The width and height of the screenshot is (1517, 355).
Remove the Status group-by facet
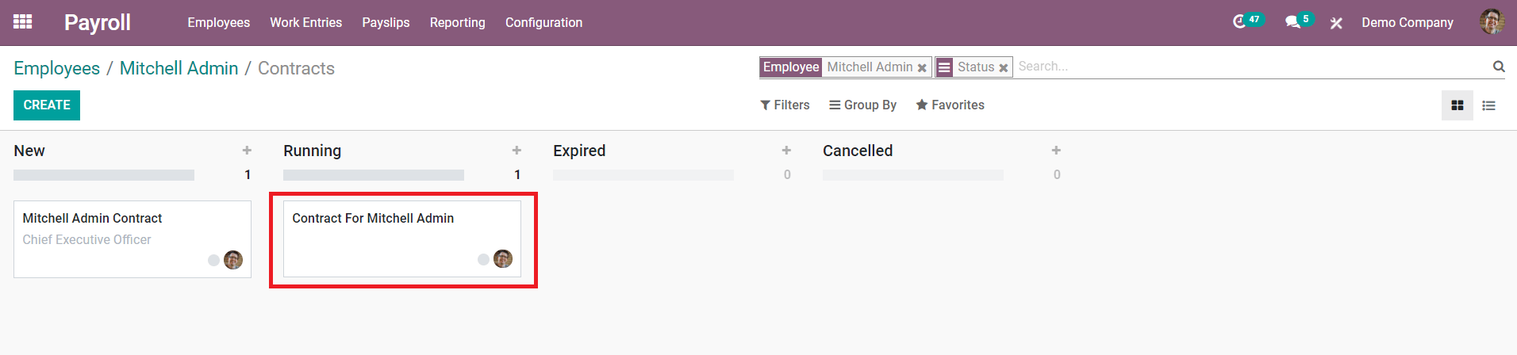click(x=1004, y=68)
